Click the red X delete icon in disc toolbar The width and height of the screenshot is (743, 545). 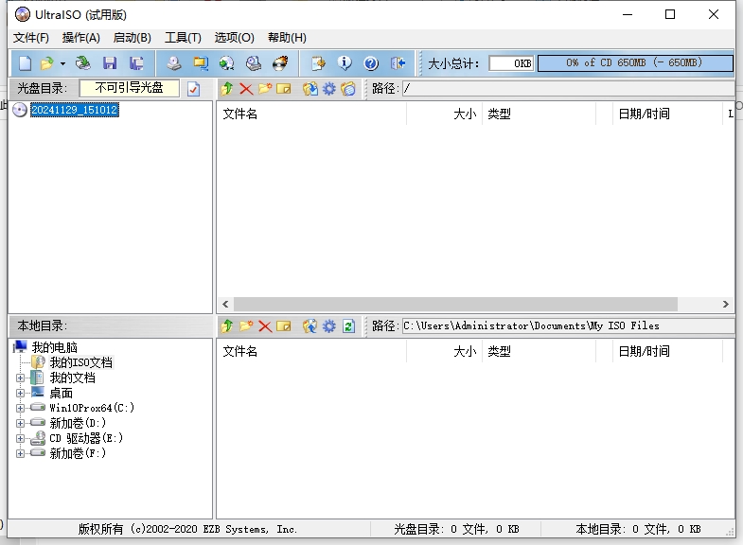pos(246,89)
